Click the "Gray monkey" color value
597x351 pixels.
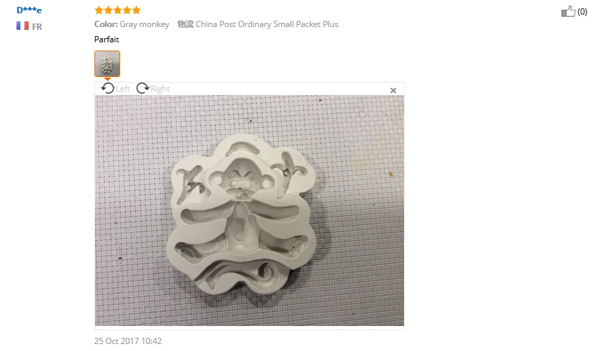click(x=144, y=24)
